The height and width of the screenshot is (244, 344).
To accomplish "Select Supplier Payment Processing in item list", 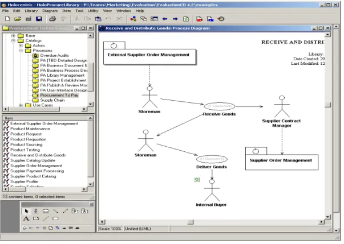I will 37,171.
